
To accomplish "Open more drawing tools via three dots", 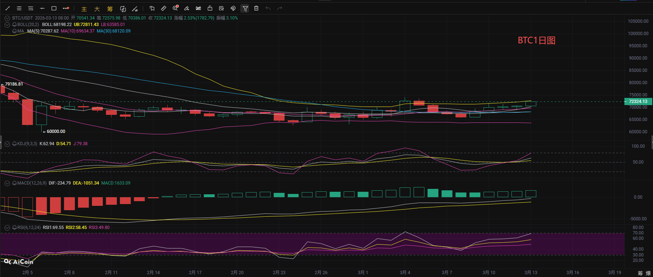I will [x=66, y=8].
